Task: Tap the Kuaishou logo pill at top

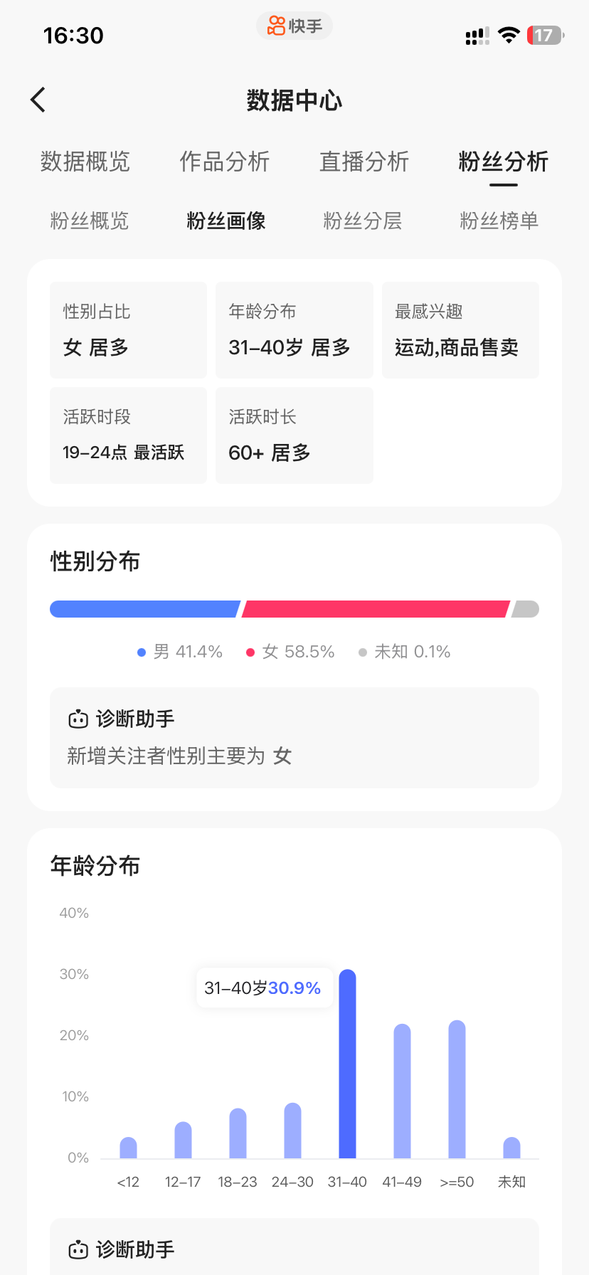Action: (x=294, y=26)
